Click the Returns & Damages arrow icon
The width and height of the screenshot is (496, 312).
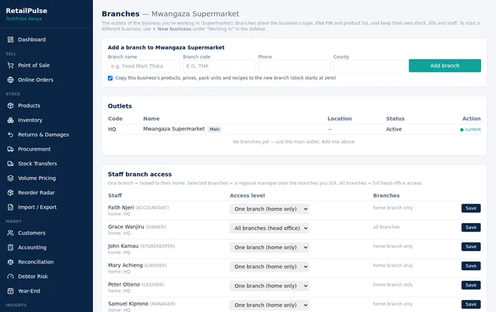11,135
